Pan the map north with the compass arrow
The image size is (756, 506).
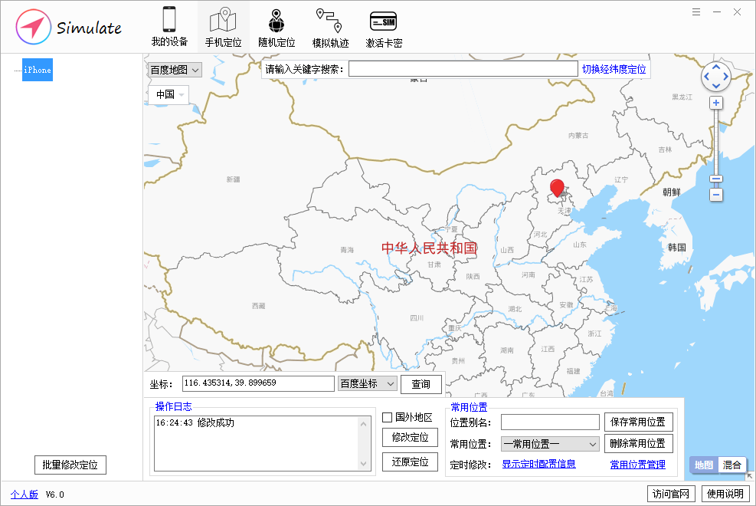point(715,67)
